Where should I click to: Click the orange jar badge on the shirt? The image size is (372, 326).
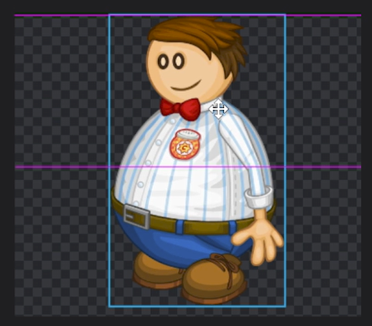pyautogui.click(x=185, y=144)
